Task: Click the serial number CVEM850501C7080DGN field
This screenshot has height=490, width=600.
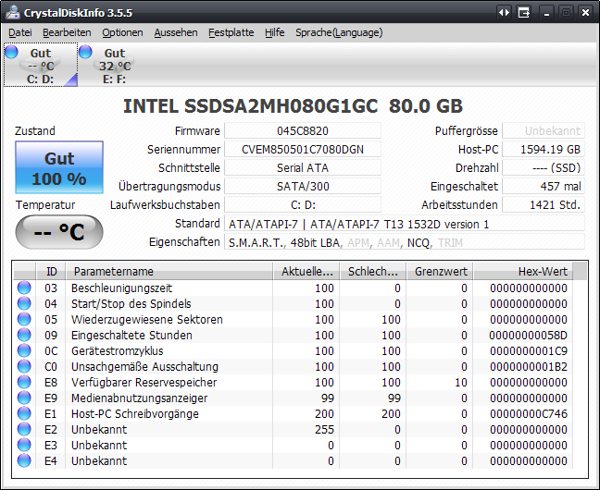Action: click(302, 150)
